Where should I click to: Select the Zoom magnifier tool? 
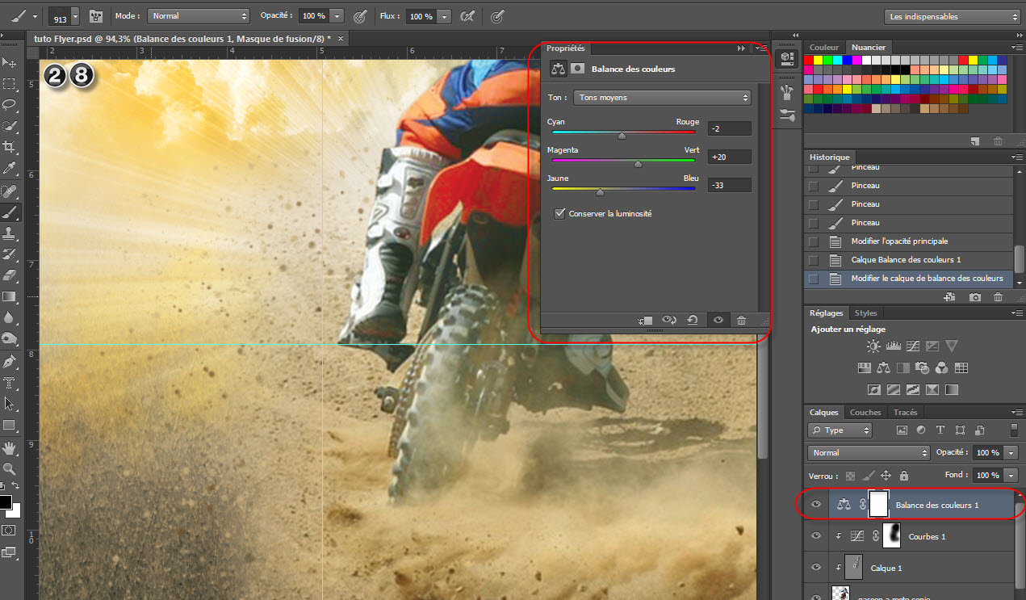pyautogui.click(x=10, y=468)
